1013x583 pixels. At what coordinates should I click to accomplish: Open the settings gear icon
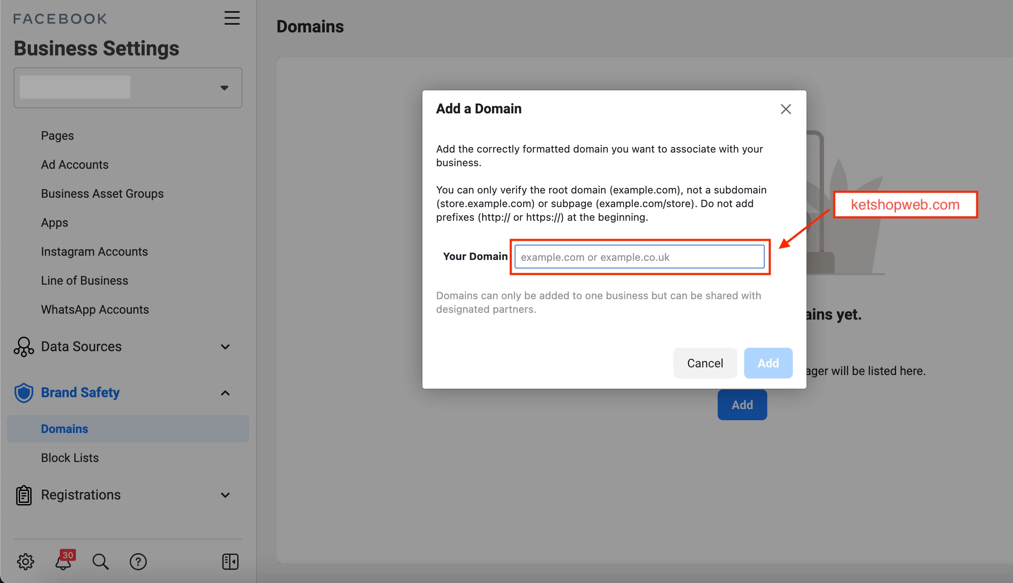click(26, 562)
